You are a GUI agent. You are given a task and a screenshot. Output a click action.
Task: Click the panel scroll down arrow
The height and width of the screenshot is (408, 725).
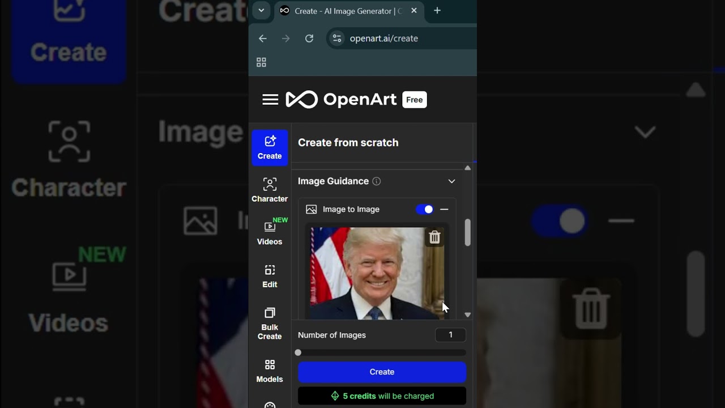[467, 314]
